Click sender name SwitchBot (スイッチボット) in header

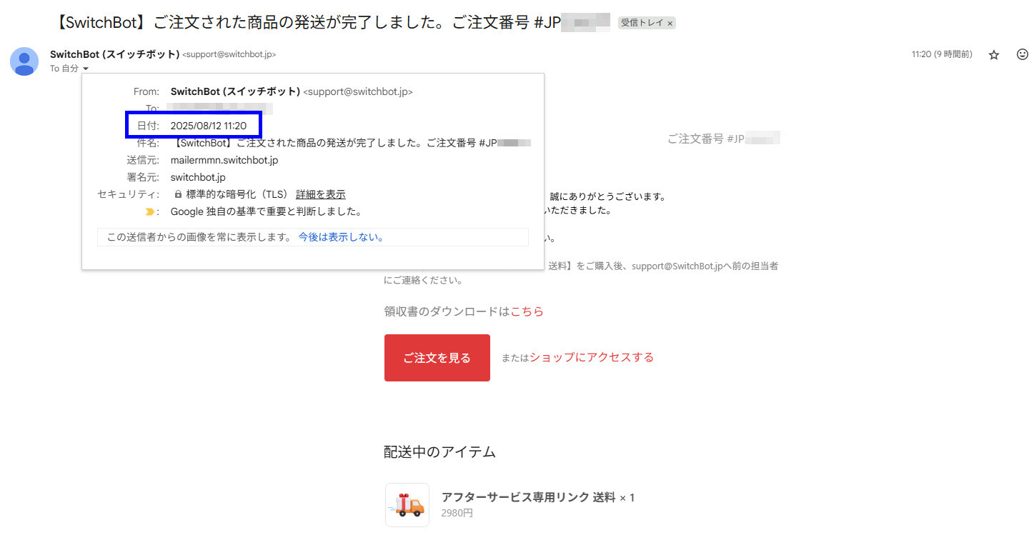coord(114,54)
